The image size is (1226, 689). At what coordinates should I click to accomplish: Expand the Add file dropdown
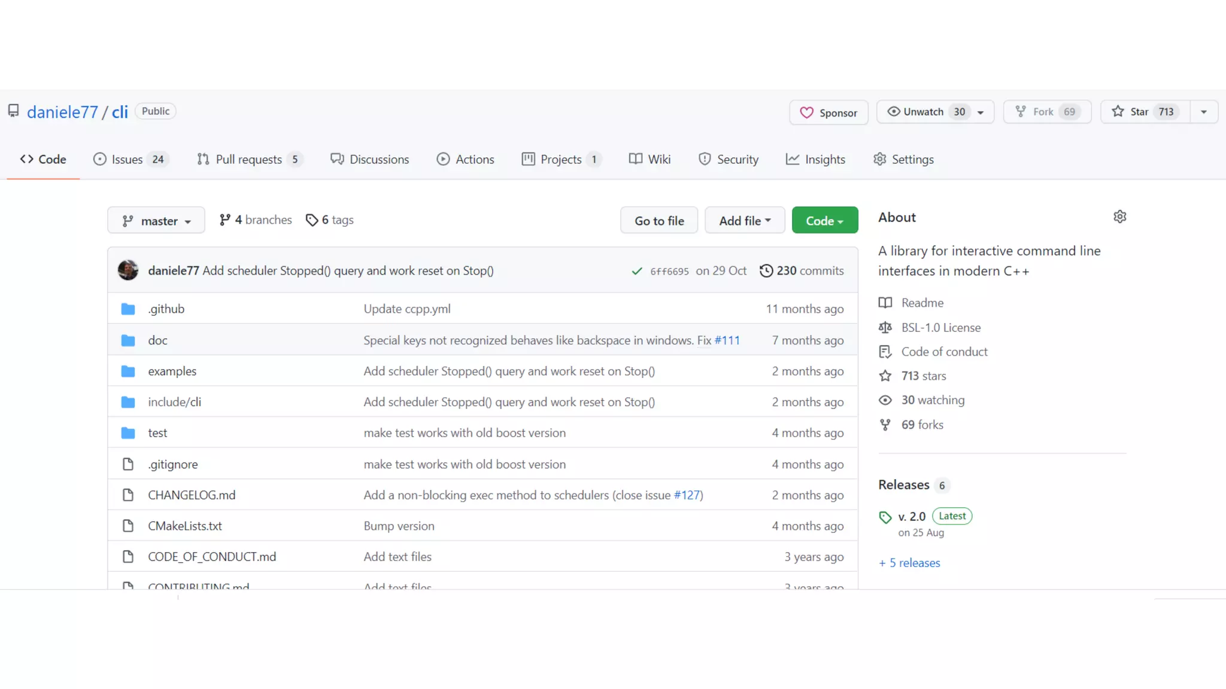click(x=744, y=221)
